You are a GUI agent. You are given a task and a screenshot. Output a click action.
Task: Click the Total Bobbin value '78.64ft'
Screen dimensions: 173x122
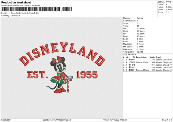click(140, 52)
